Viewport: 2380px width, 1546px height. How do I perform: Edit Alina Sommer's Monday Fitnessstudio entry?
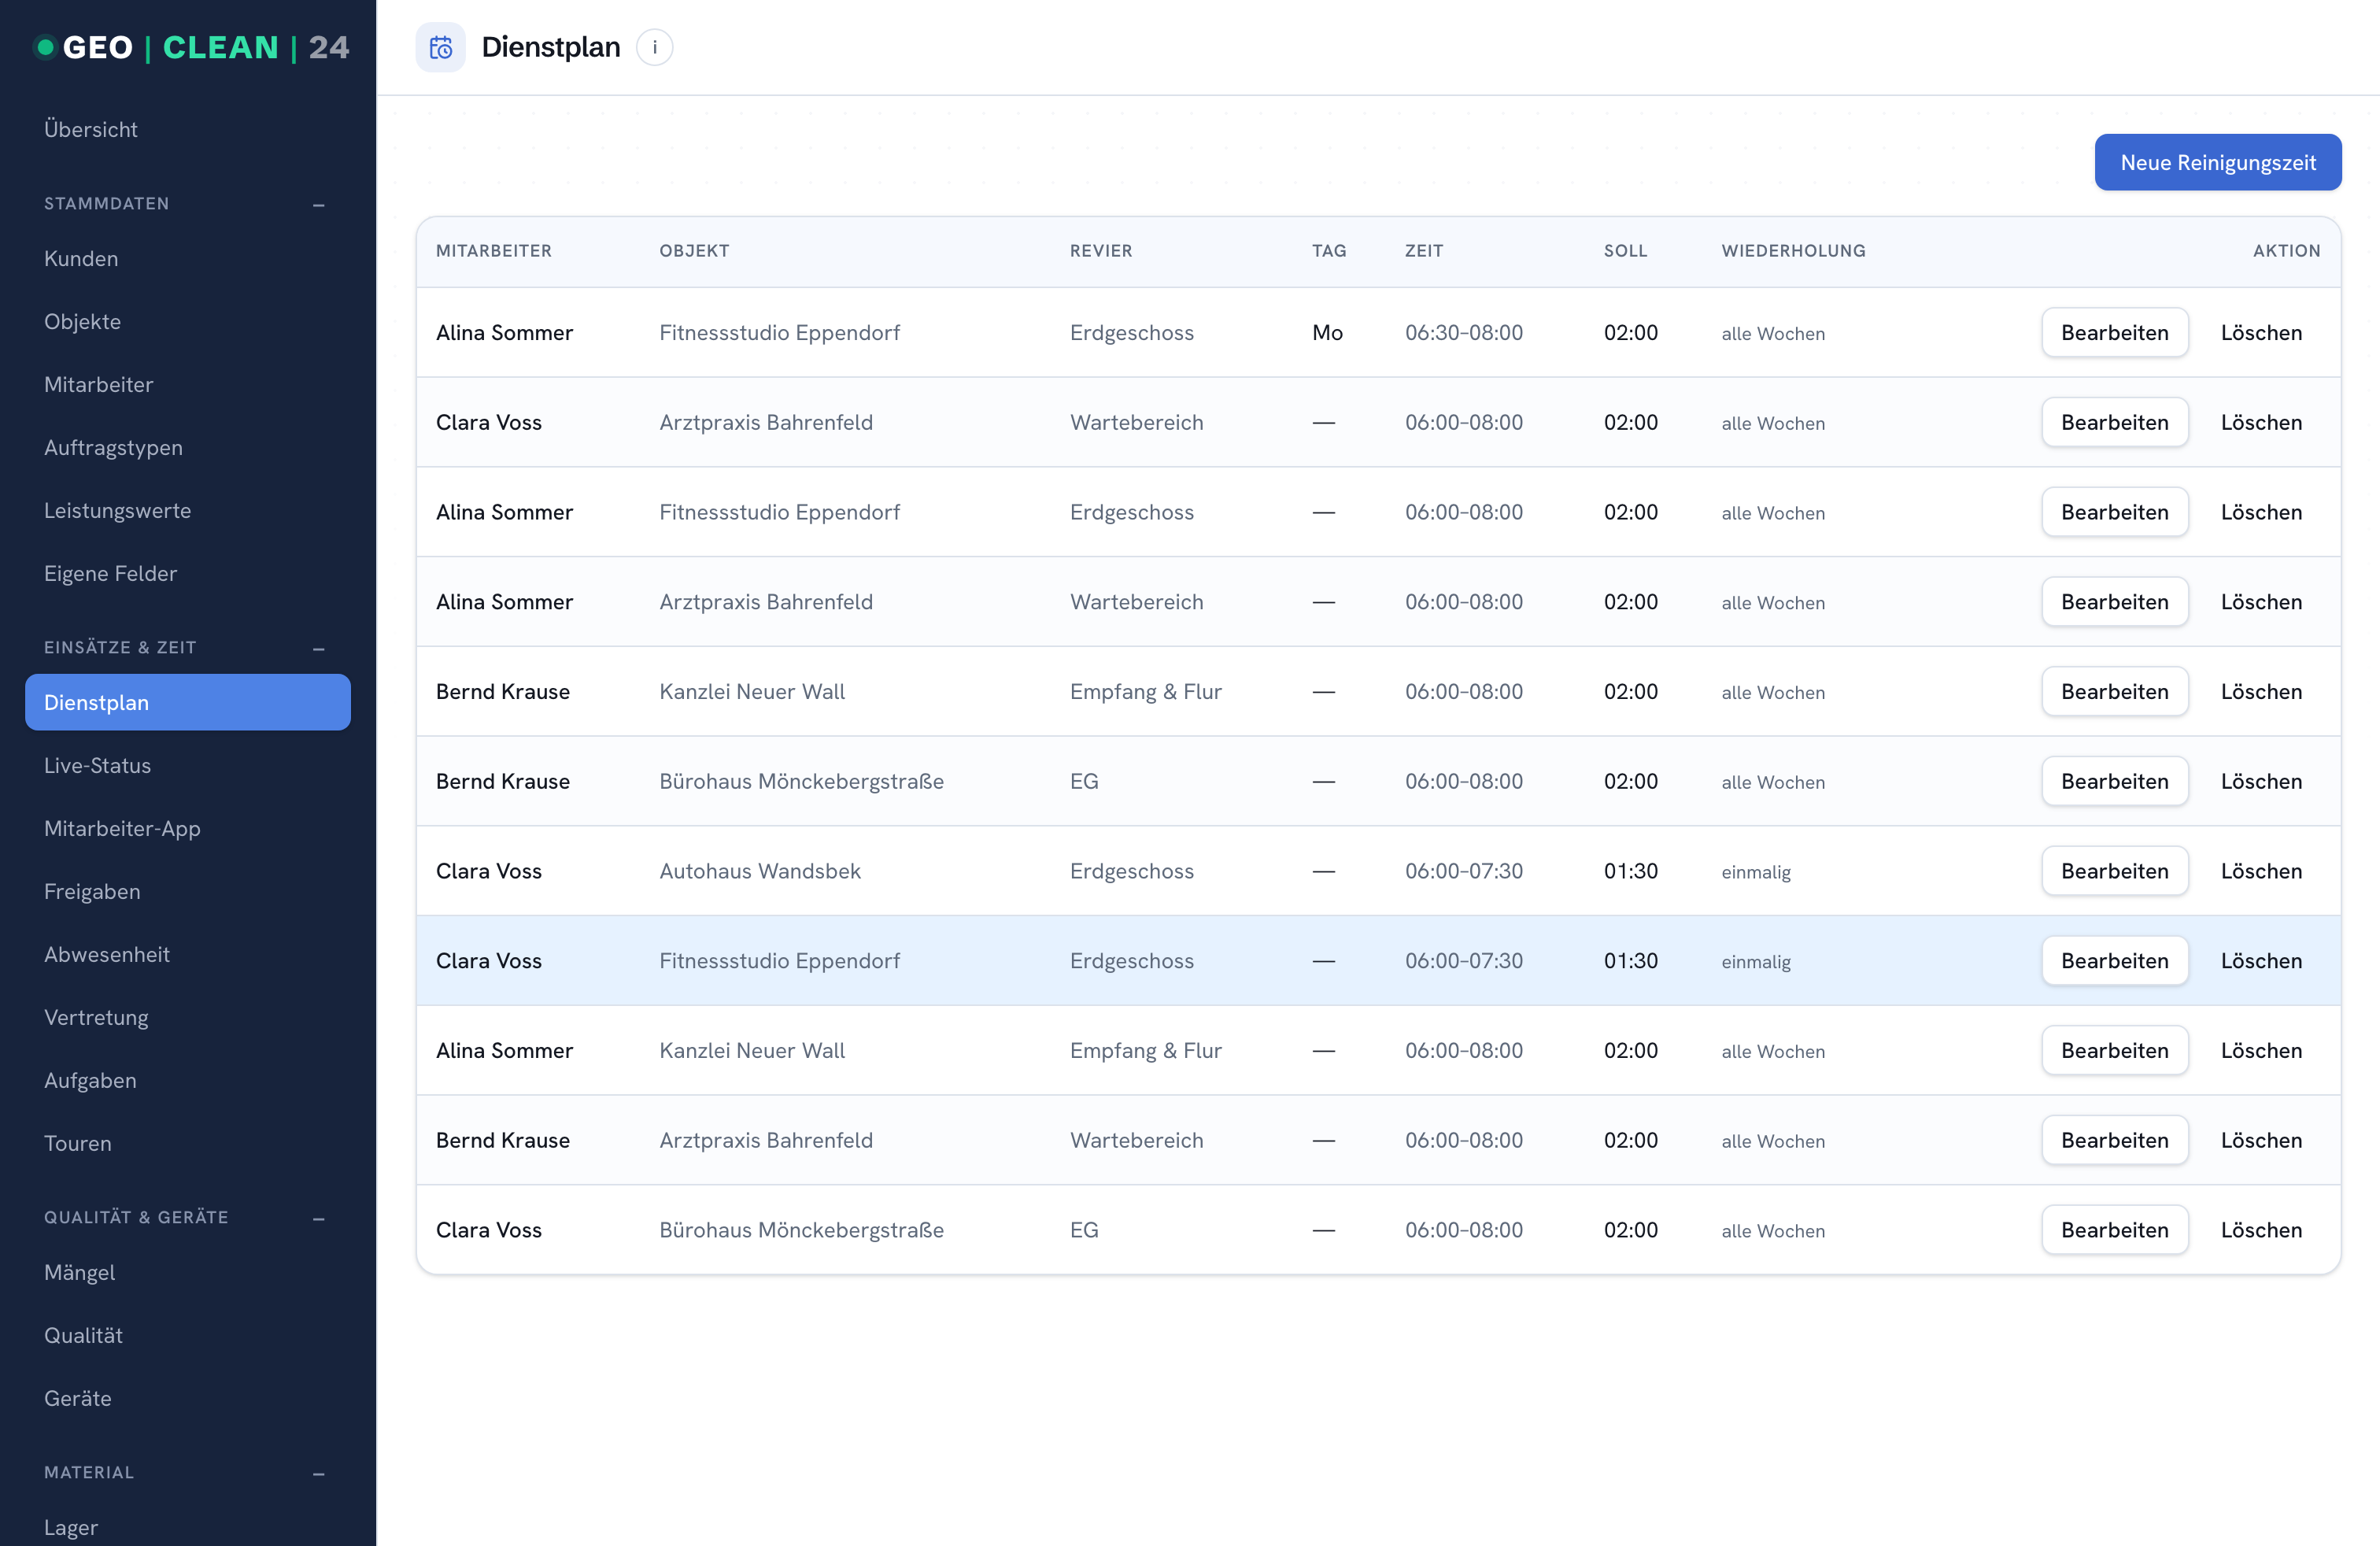(2114, 332)
